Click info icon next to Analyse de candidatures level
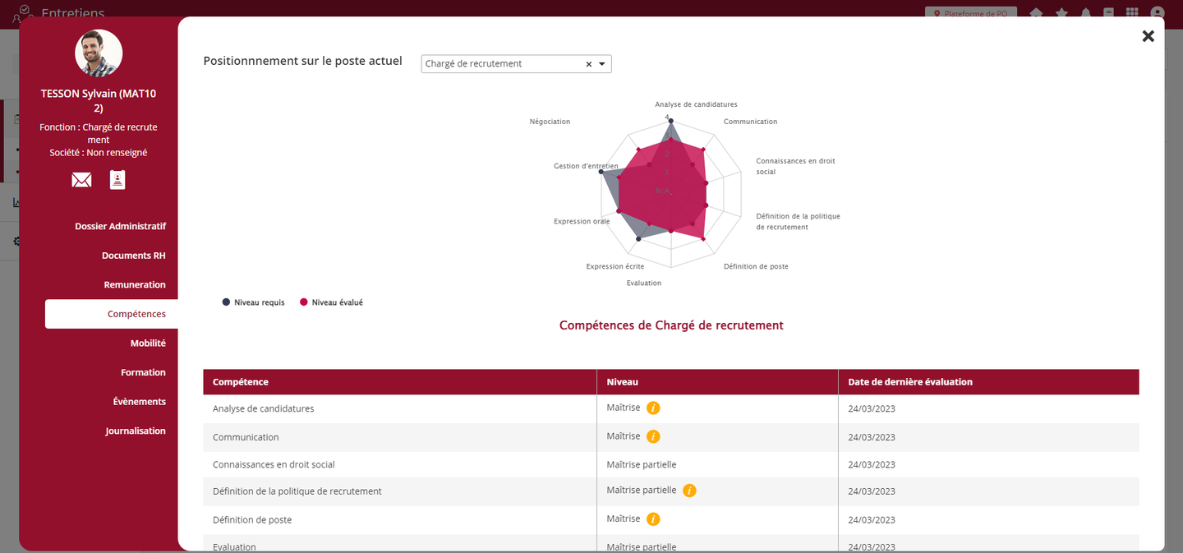The height and width of the screenshot is (553, 1183). [653, 408]
